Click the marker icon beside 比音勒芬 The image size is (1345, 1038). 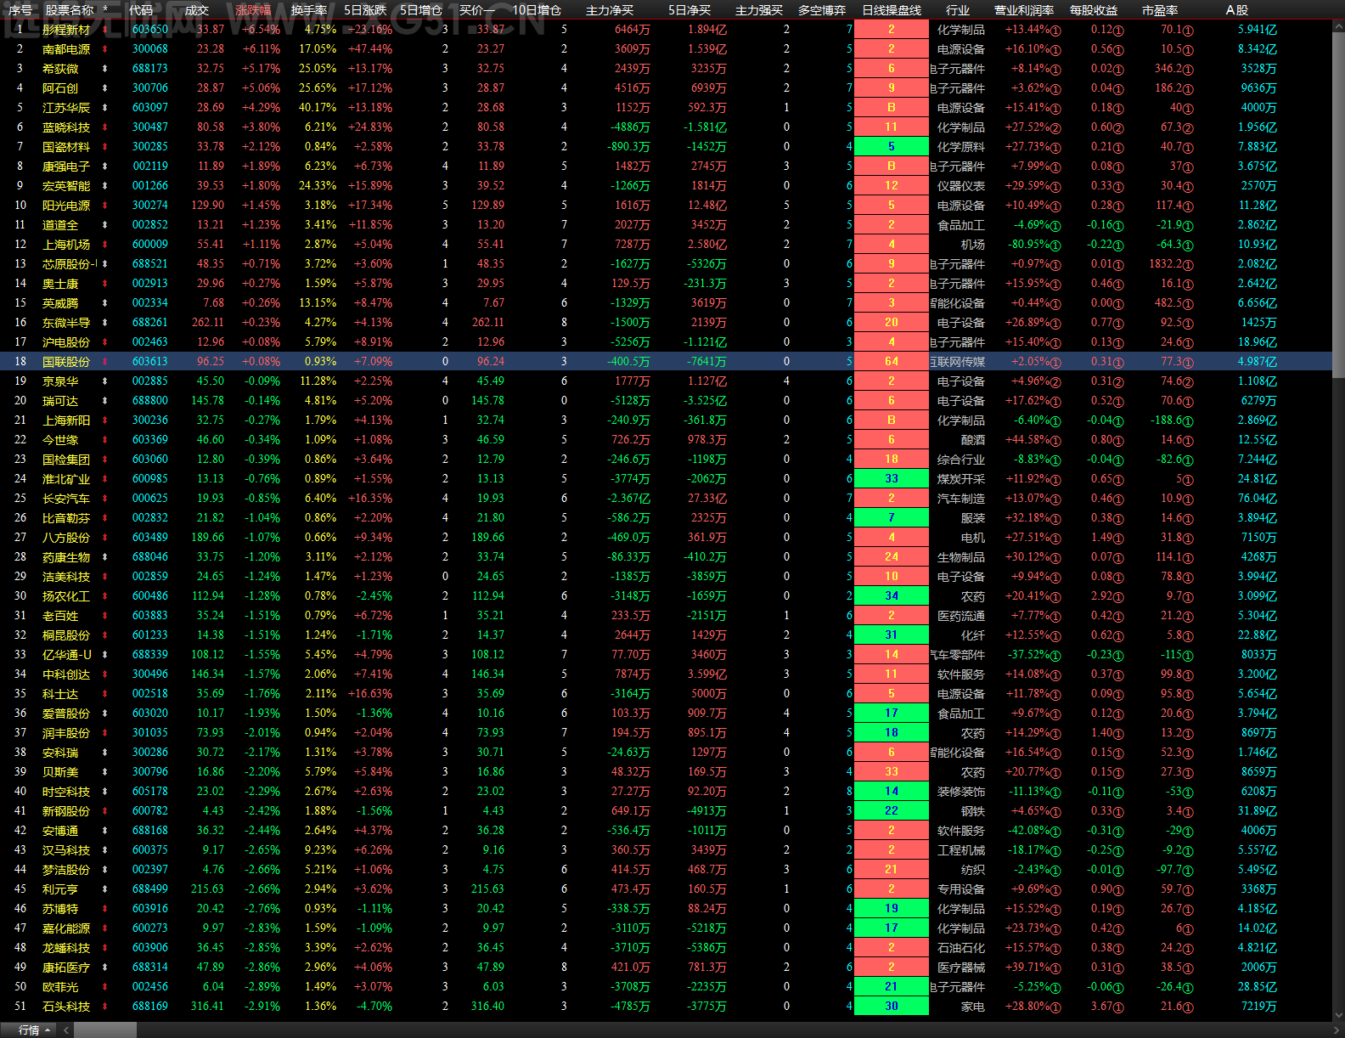[x=105, y=518]
